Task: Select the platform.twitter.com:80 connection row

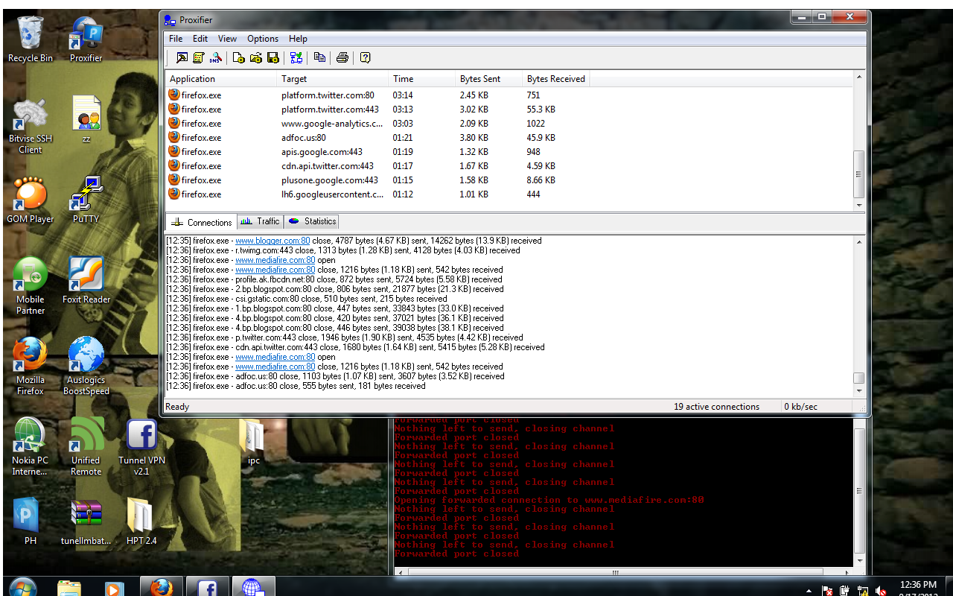Action: coord(509,95)
